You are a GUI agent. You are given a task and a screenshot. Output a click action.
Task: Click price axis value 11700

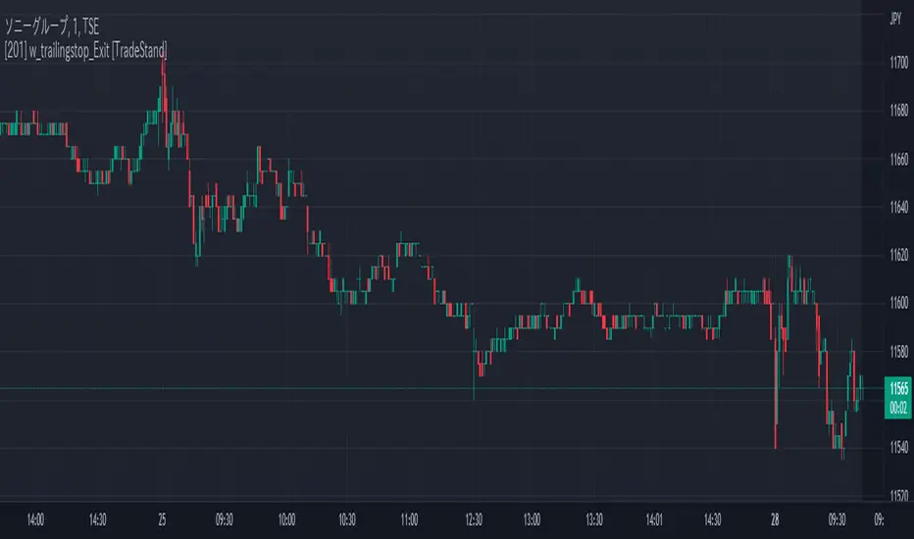(x=898, y=63)
